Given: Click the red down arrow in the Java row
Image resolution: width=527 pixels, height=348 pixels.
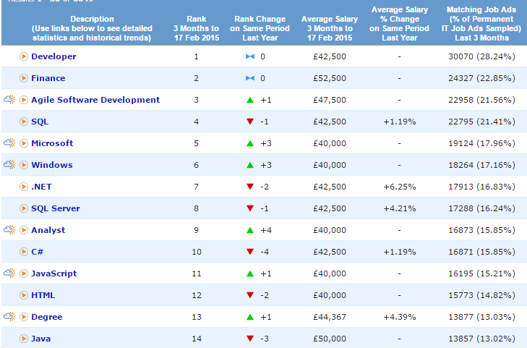Looking at the screenshot, I should 249,339.
